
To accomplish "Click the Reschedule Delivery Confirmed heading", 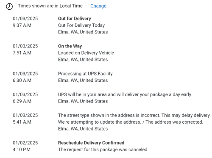I will click(x=91, y=143).
